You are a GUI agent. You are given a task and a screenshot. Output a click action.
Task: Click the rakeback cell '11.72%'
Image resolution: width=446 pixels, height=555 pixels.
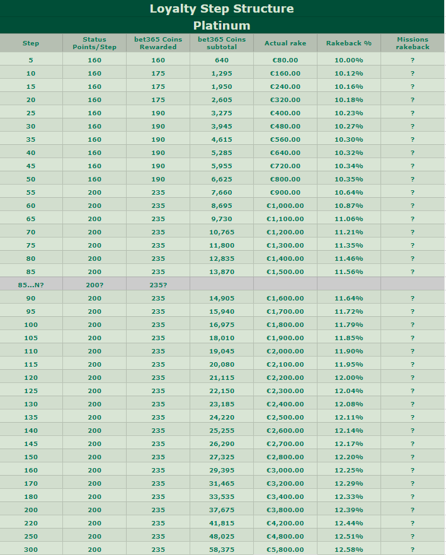(349, 311)
